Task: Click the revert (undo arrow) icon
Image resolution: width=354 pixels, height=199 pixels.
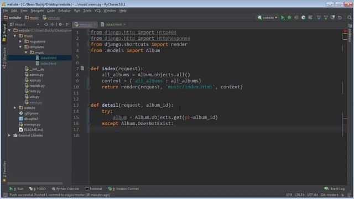Action: tap(340, 18)
